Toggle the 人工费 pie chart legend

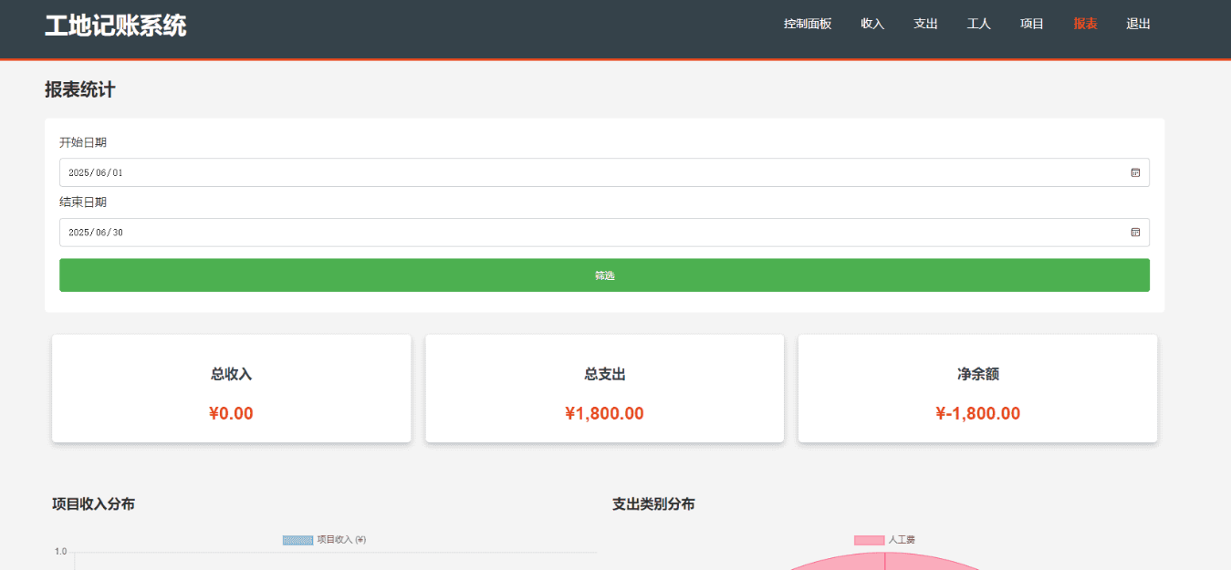pyautogui.click(x=884, y=540)
